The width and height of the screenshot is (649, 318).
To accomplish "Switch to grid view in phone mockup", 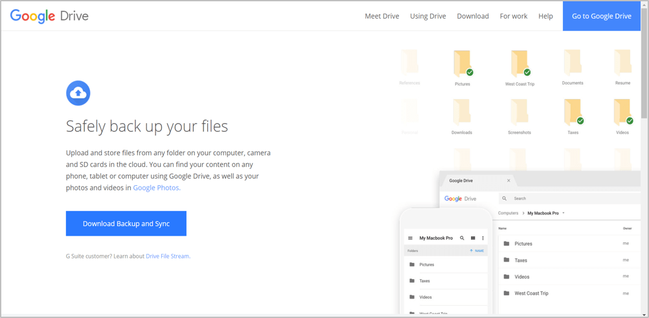I will (473, 238).
